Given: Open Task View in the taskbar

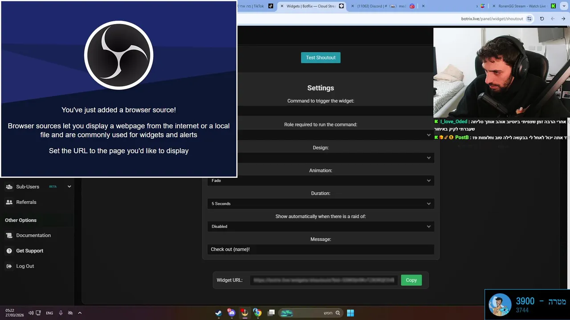Looking at the screenshot, I should click(271, 313).
